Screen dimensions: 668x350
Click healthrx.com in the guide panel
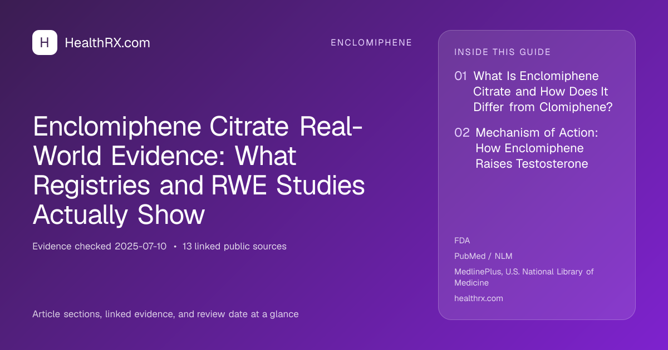point(479,298)
